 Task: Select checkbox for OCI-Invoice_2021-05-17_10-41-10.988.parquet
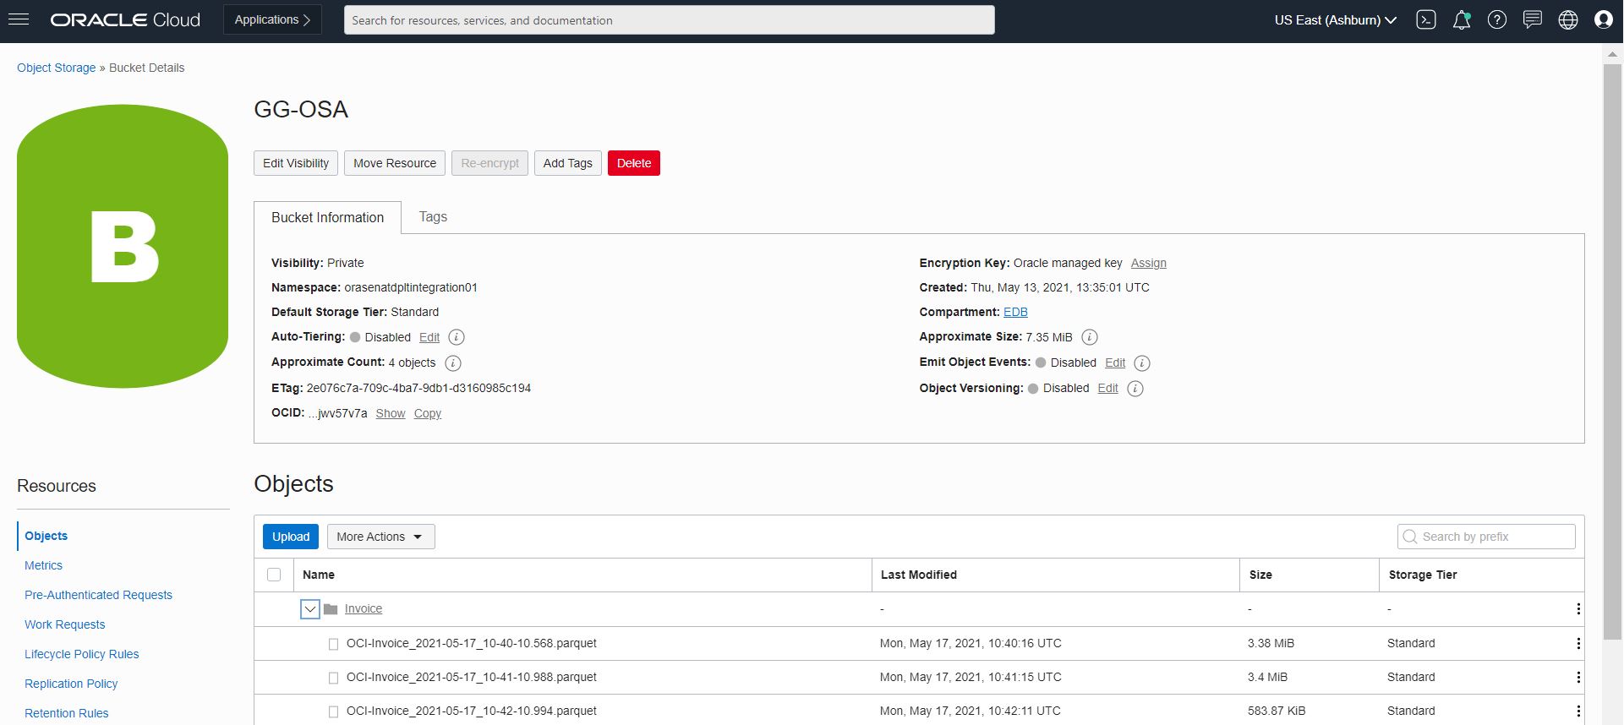point(333,678)
